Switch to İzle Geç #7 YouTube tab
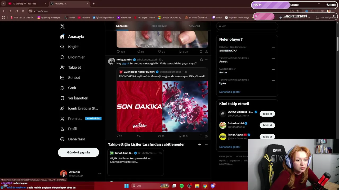The image size is (339, 190). tap(27, 4)
